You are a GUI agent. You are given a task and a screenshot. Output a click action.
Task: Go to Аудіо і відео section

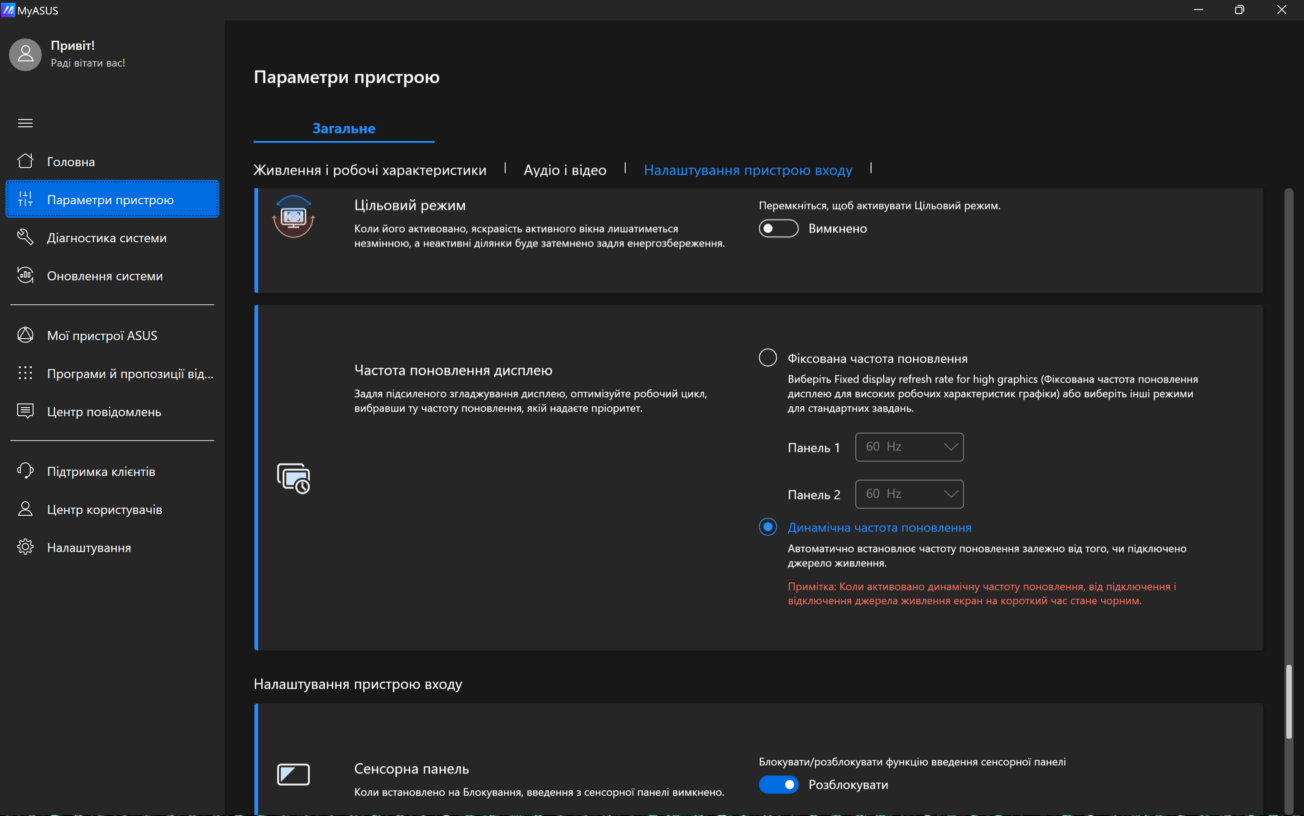coord(564,170)
